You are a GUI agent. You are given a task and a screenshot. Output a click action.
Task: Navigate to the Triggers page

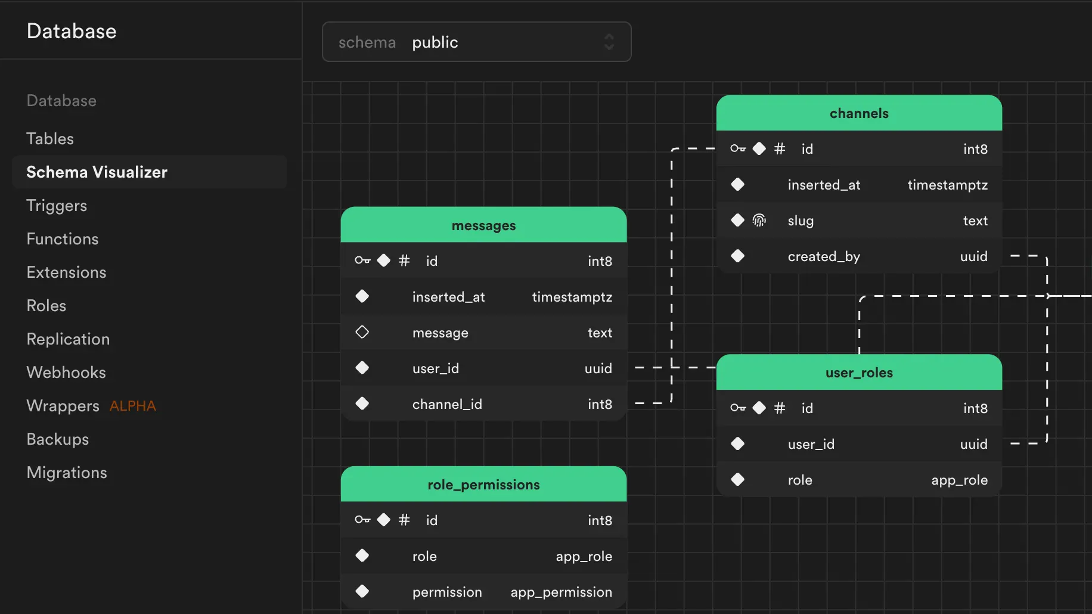click(x=57, y=205)
